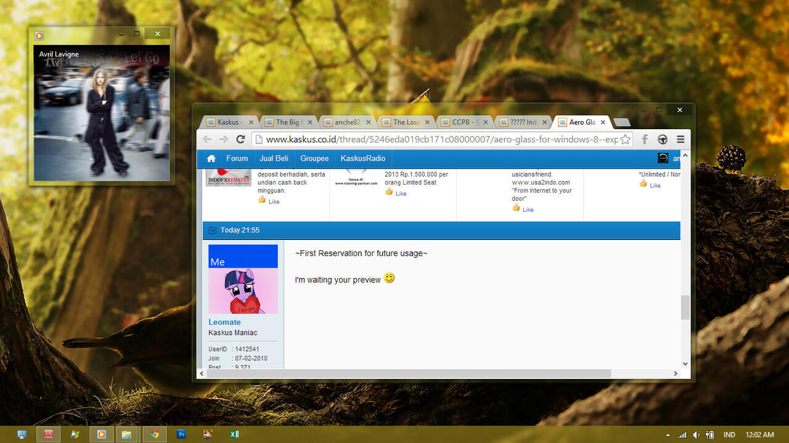Click the UserID 1412541 text

(234, 349)
